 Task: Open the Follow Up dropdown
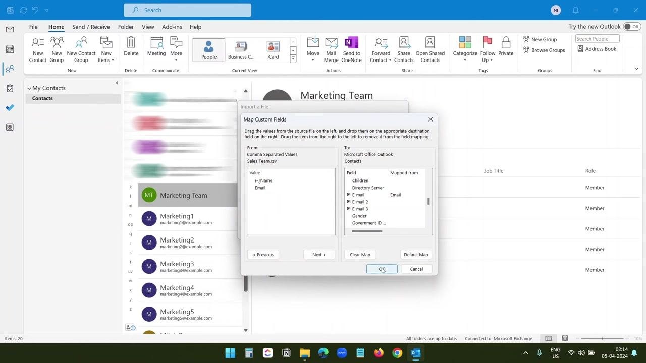[x=488, y=50]
